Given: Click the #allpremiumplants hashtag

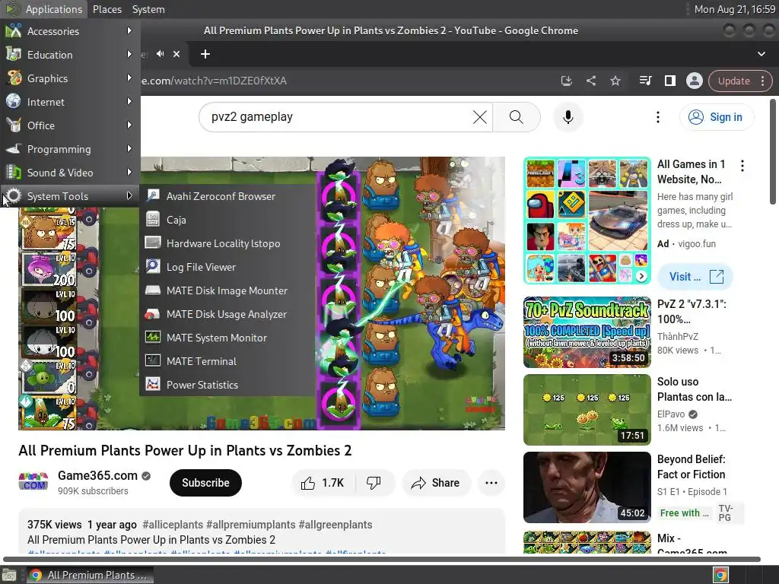Looking at the screenshot, I should tap(250, 525).
